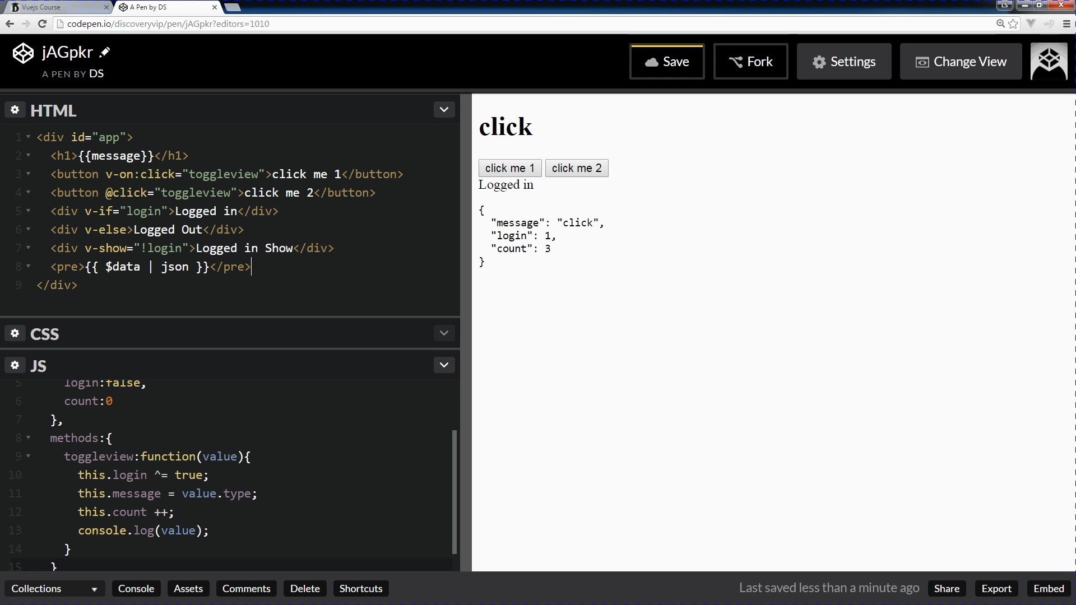1076x605 pixels.
Task: Click the DS author link
Action: click(96, 73)
